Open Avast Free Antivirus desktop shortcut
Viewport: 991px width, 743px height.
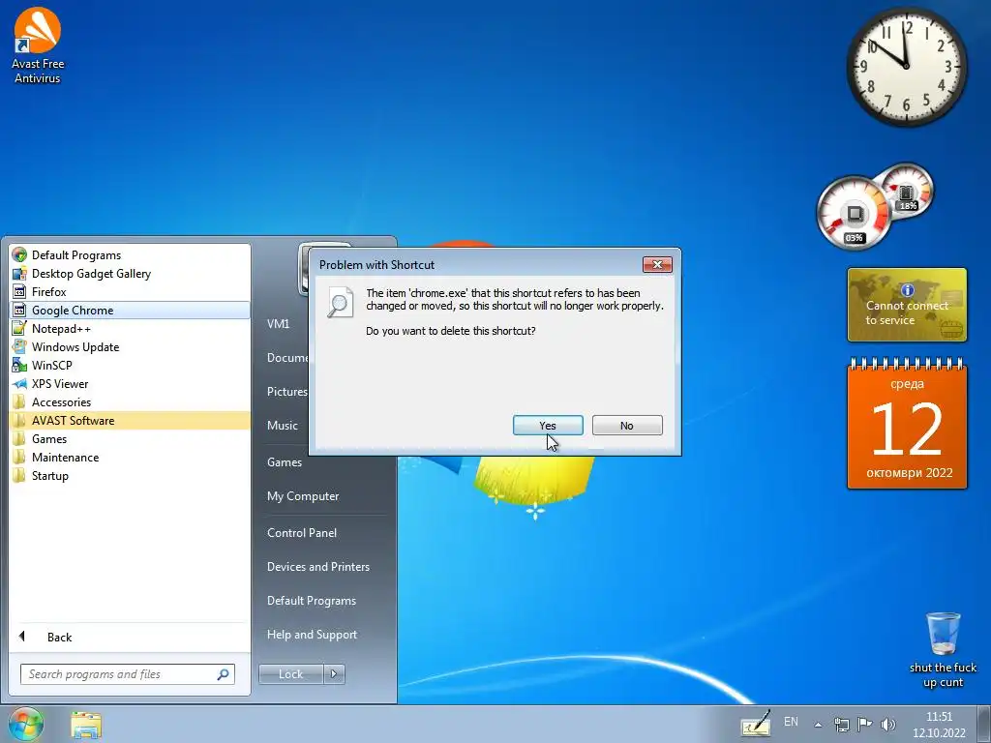(x=38, y=45)
